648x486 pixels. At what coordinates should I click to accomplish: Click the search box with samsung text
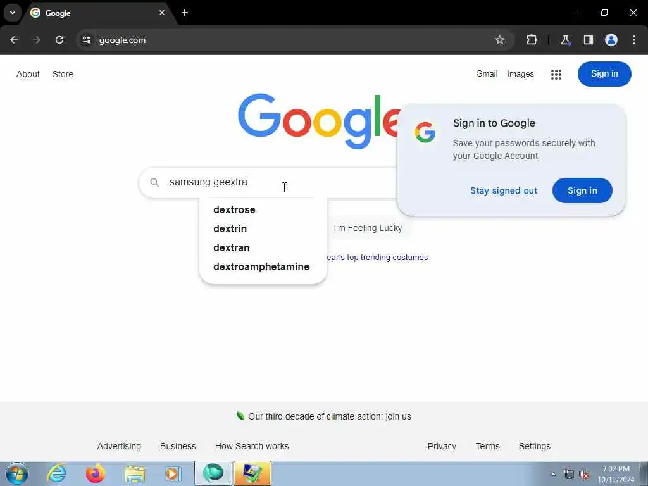tap(268, 182)
